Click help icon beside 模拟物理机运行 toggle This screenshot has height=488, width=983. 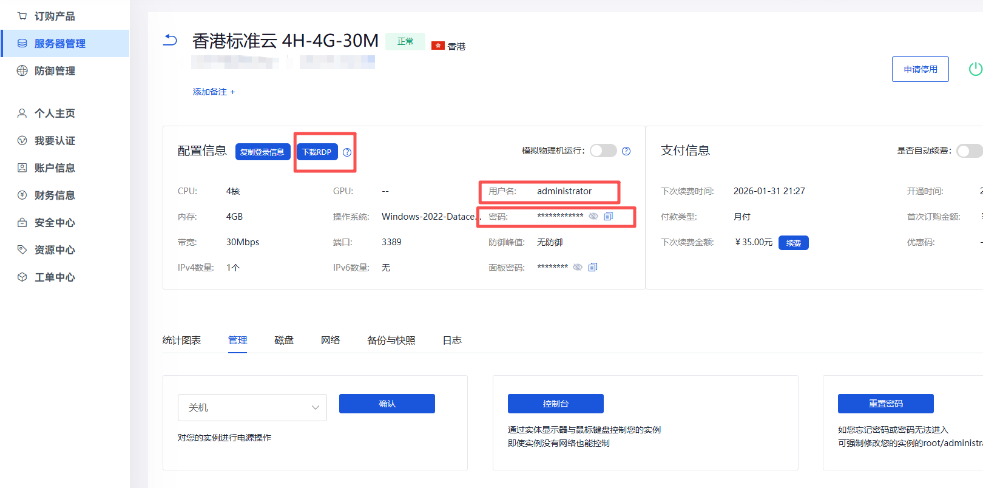coord(626,151)
